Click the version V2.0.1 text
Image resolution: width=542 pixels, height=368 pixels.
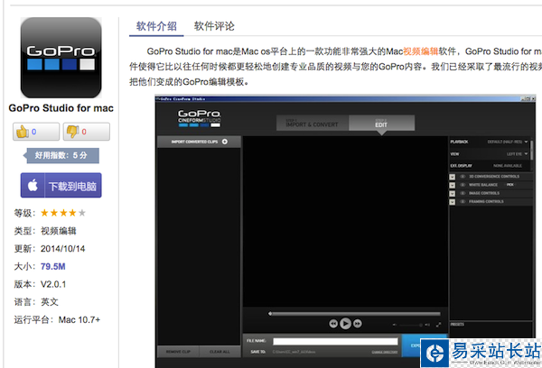(53, 284)
